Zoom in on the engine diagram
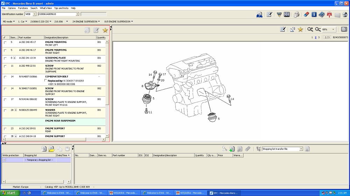The width and height of the screenshot is (350, 196). tap(310, 29)
